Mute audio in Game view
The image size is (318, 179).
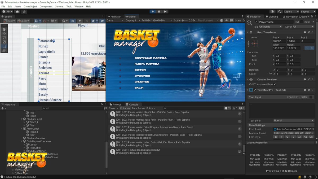coord(227,20)
